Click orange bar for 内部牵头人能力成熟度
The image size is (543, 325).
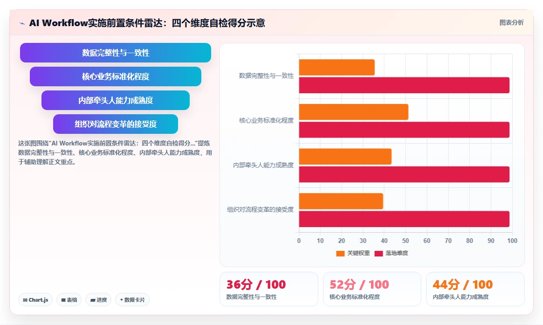(x=345, y=157)
